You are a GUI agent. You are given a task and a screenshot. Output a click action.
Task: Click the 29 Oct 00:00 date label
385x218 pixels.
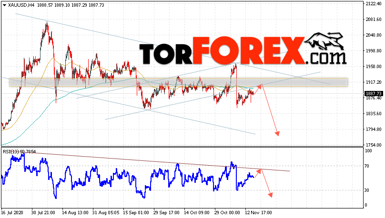227,212
